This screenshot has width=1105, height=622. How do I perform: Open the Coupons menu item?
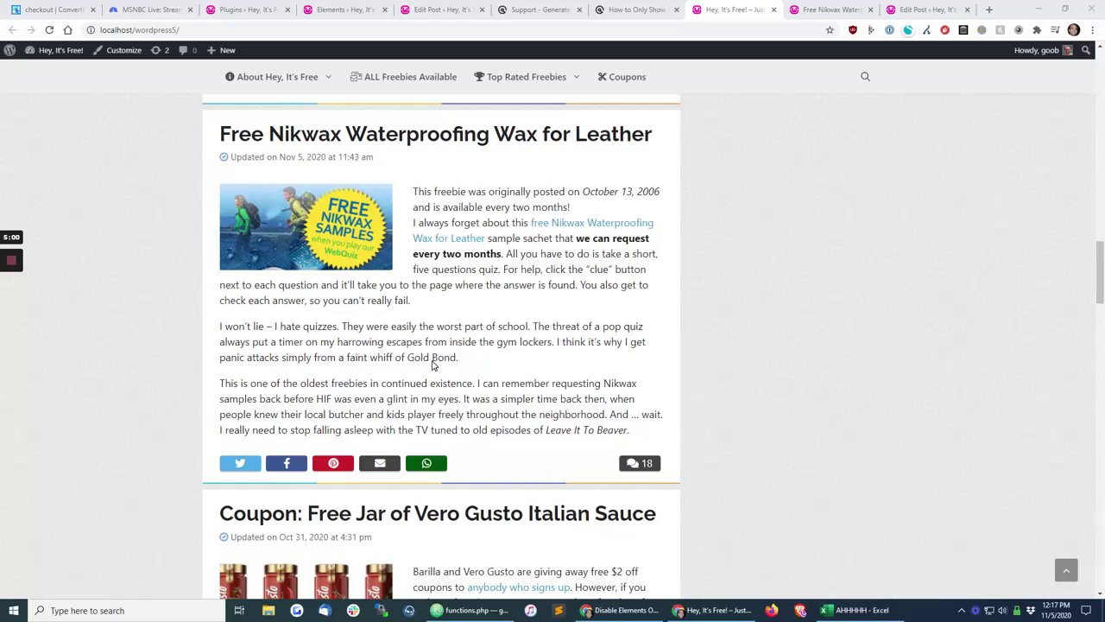(x=622, y=77)
